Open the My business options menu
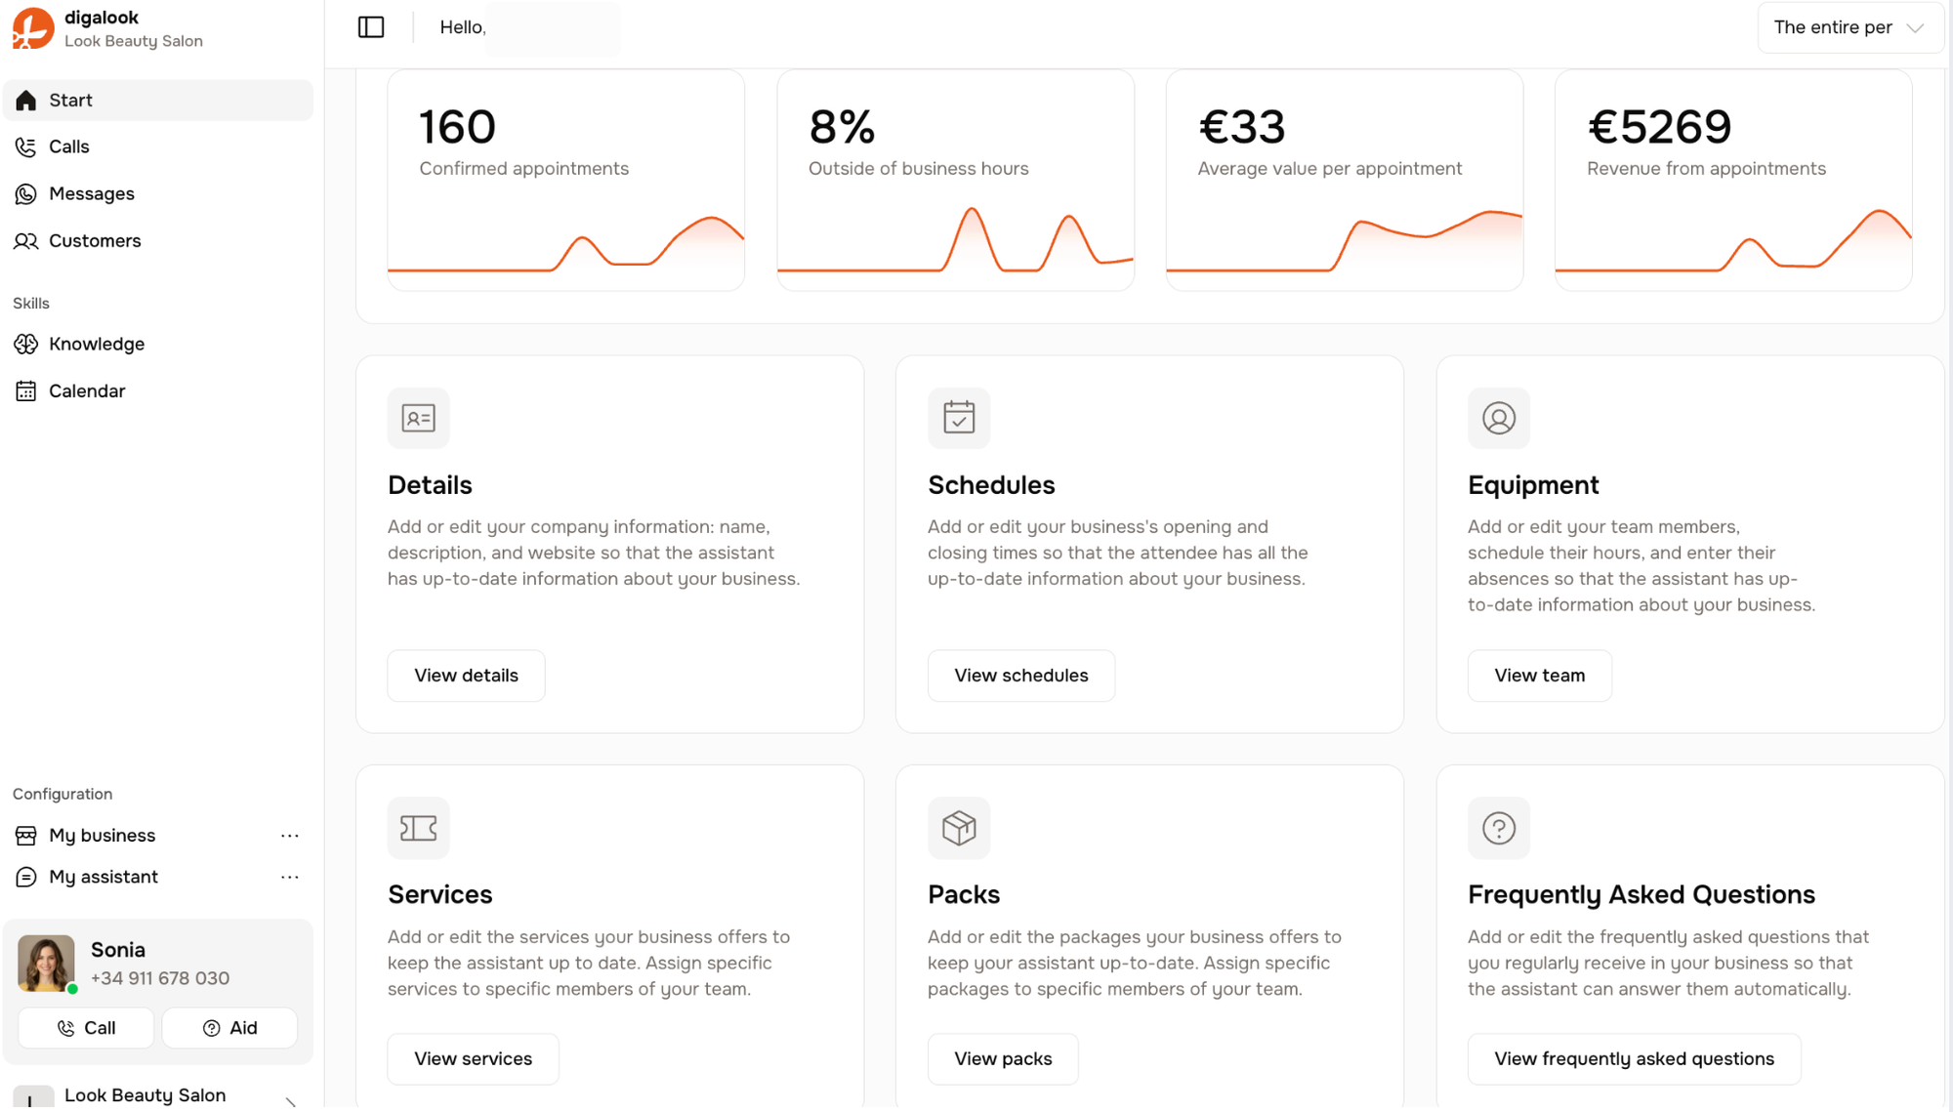The image size is (1953, 1112). click(290, 836)
